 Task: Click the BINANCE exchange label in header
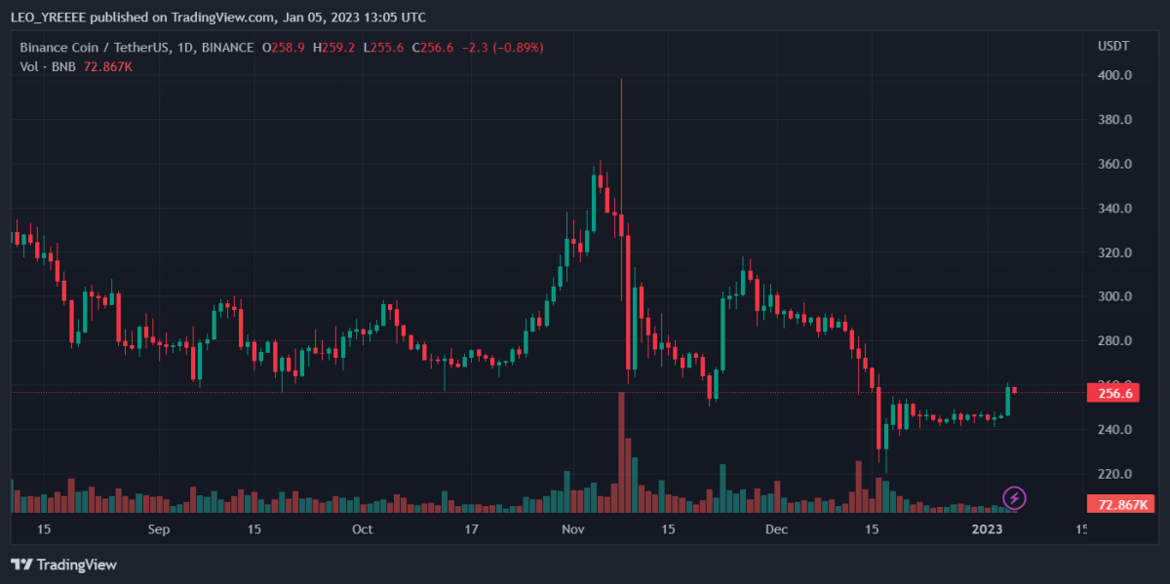pyautogui.click(x=226, y=47)
